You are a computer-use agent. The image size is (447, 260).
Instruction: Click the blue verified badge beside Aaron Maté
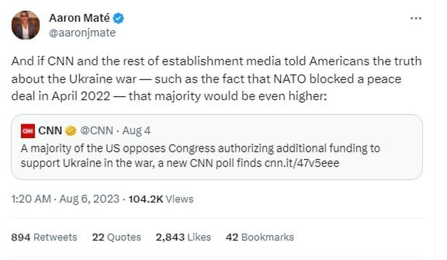[x=118, y=18]
